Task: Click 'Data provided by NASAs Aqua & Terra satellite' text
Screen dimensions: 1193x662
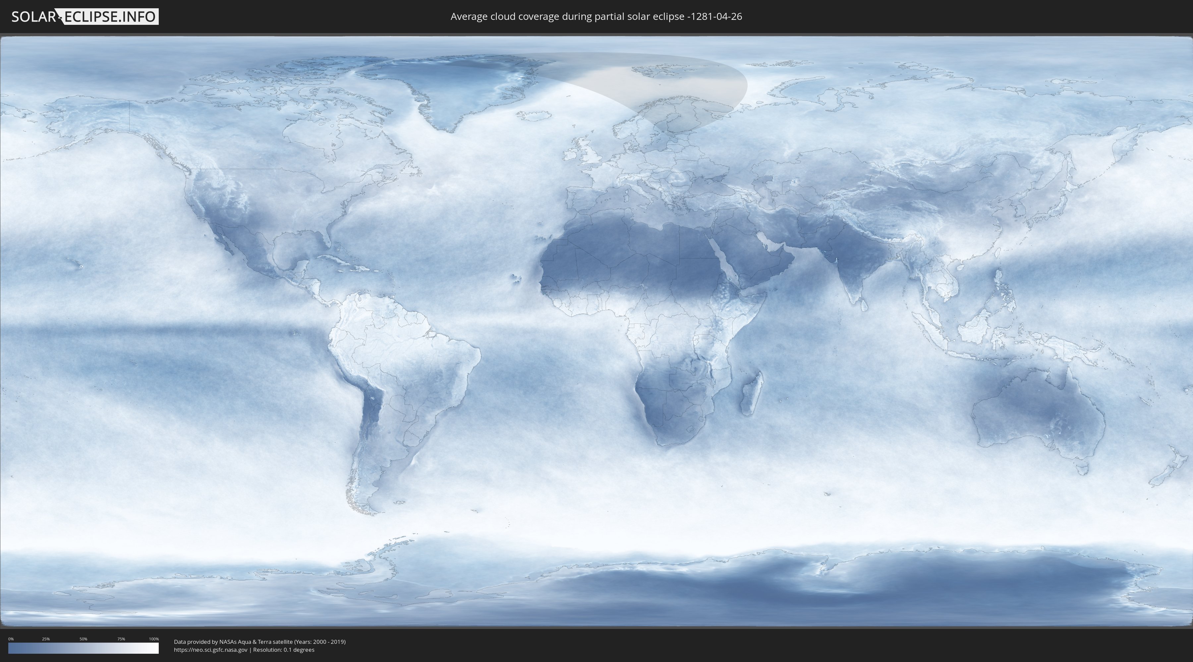Action: point(233,642)
